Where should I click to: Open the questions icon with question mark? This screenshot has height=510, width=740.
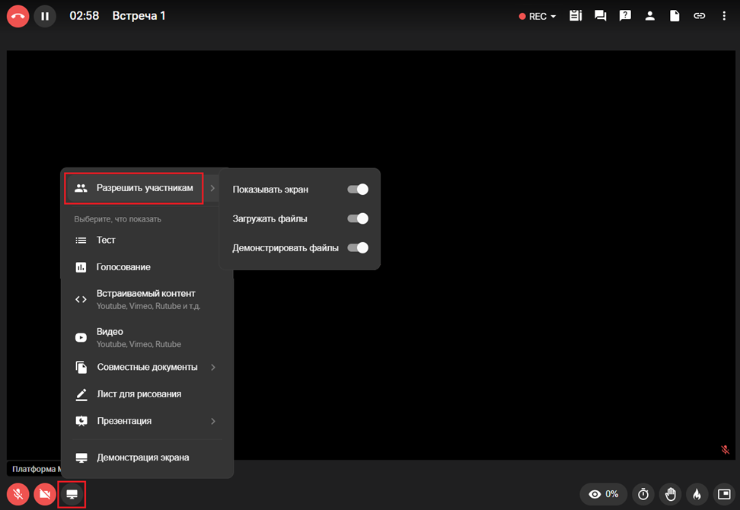tap(625, 16)
